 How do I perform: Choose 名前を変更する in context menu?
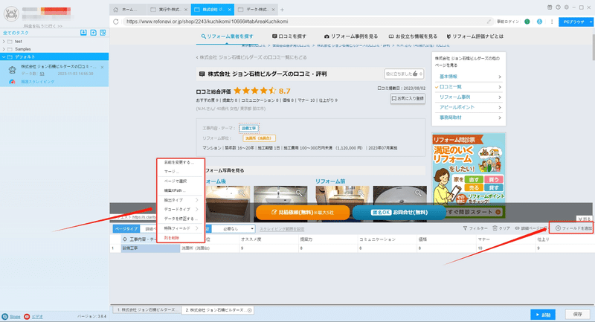pos(179,162)
